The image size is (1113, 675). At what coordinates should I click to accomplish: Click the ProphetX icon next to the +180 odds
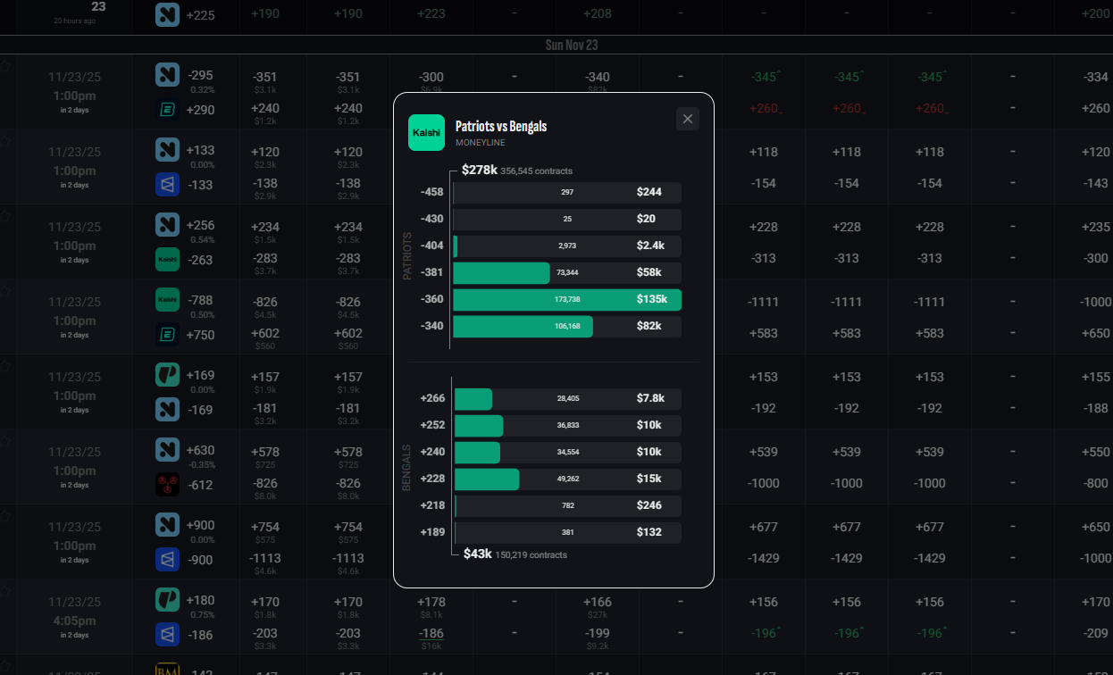tap(166, 600)
